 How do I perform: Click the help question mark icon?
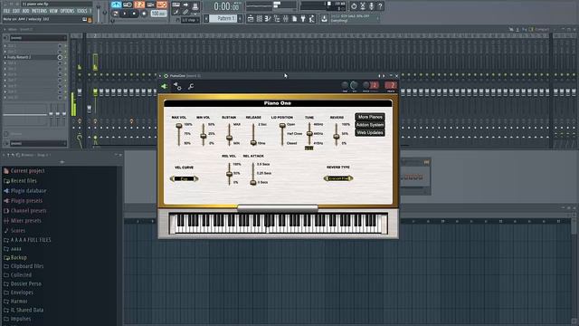[x=380, y=6]
